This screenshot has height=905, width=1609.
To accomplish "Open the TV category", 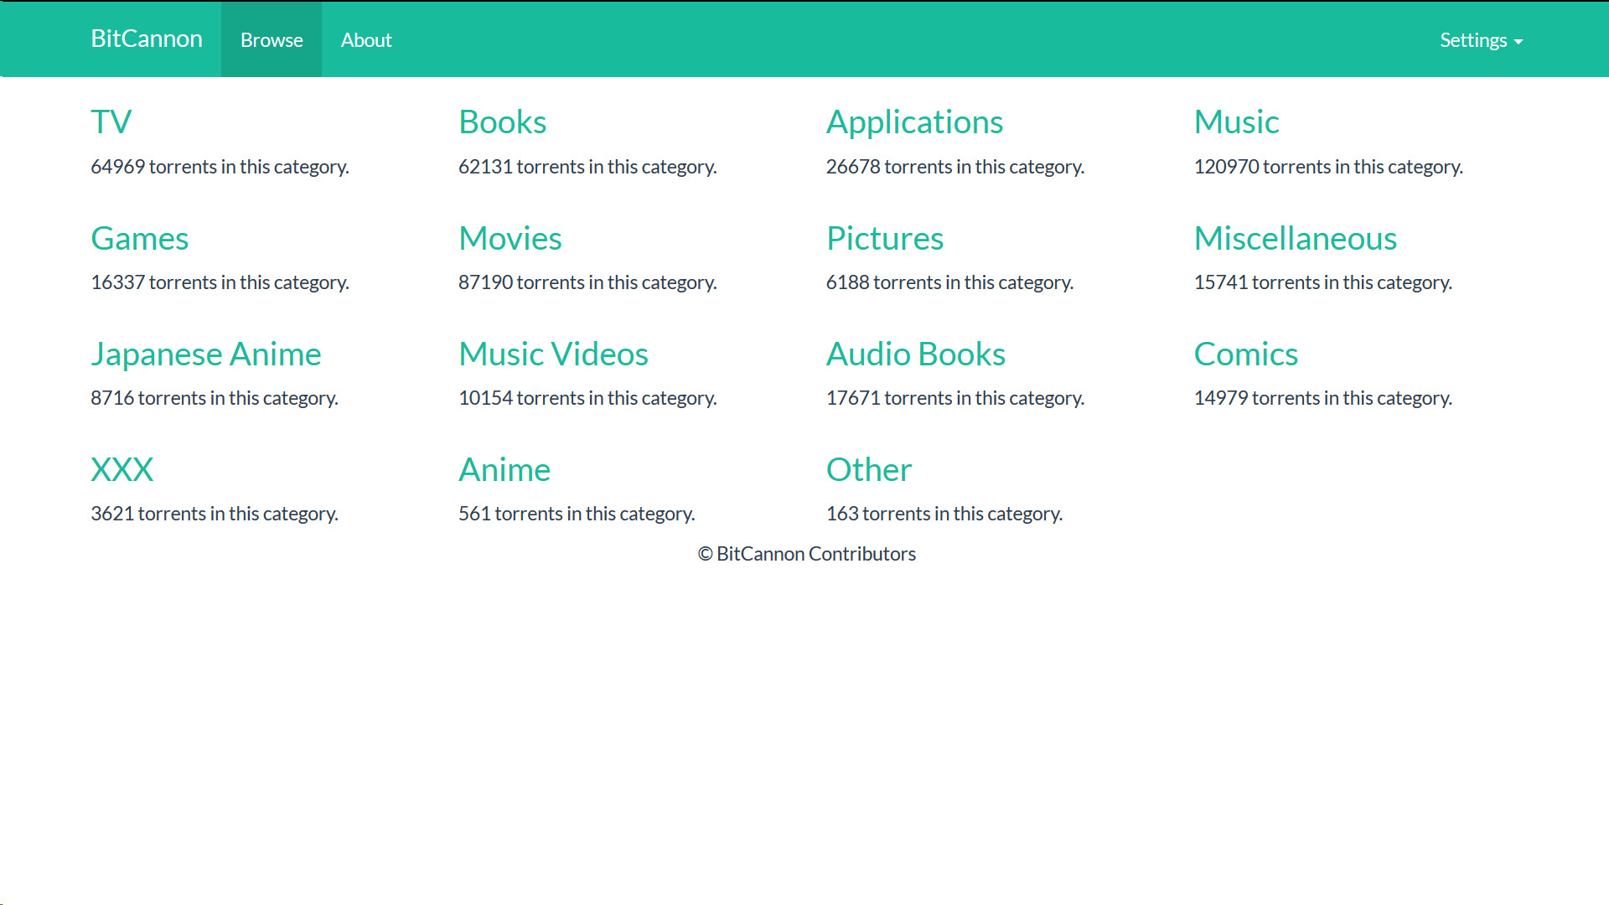I will click(111, 122).
